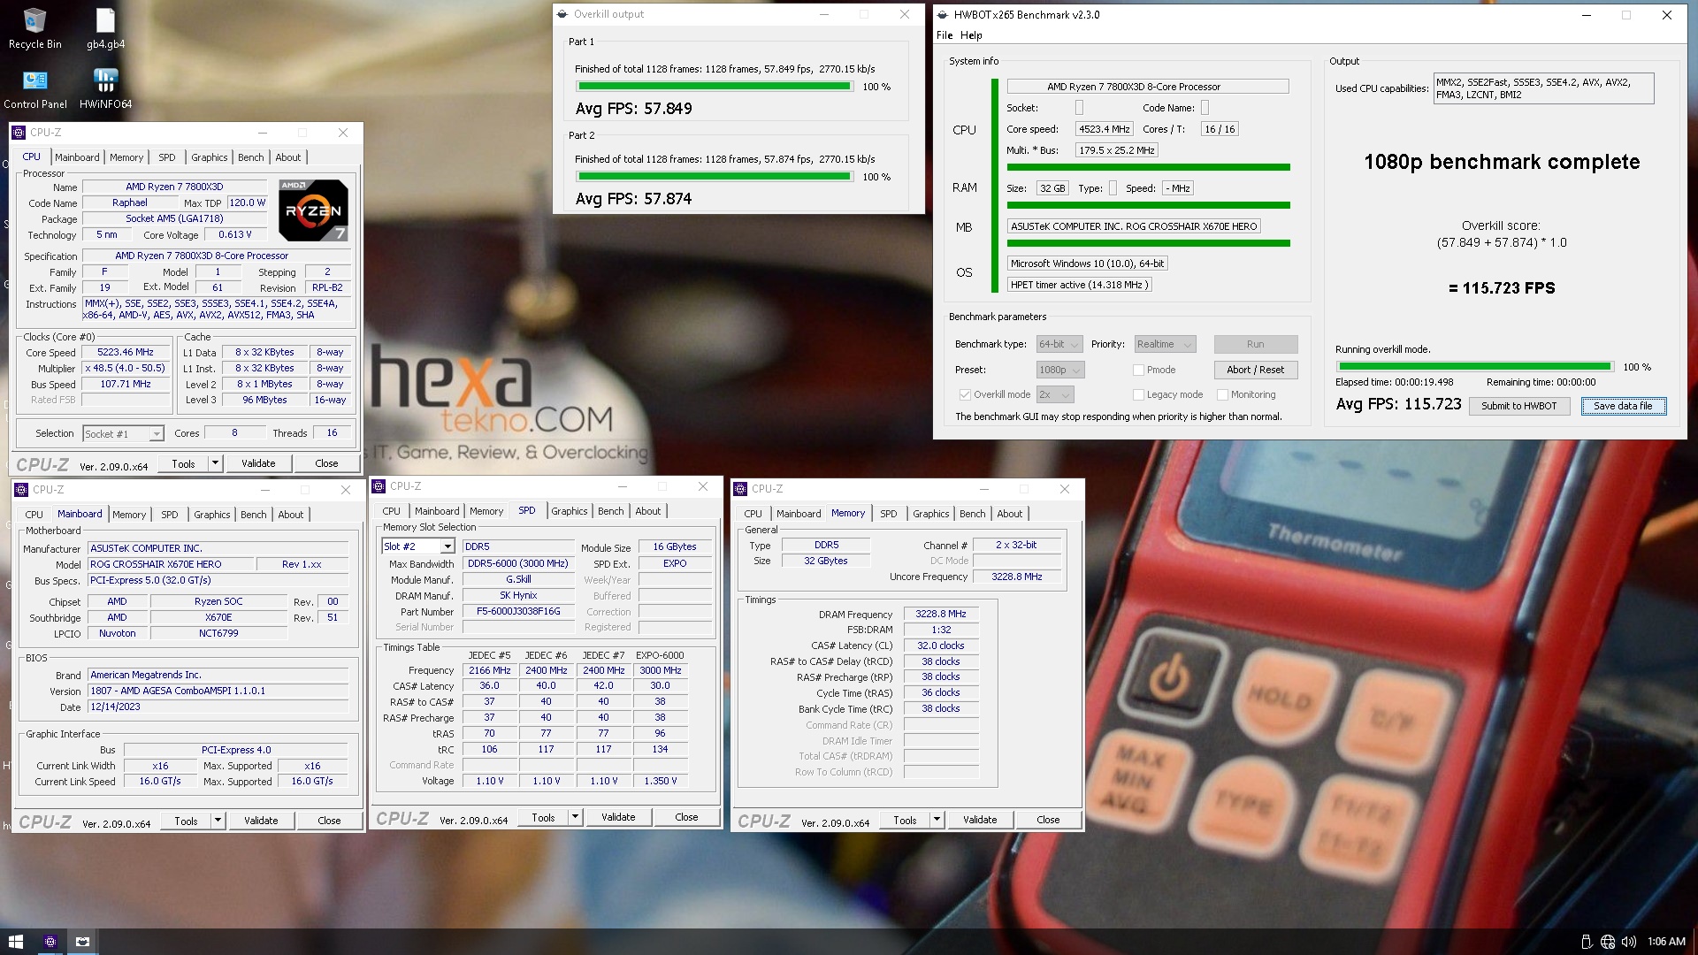Click the third taskbar application icon
The width and height of the screenshot is (1698, 955).
pos(82,942)
